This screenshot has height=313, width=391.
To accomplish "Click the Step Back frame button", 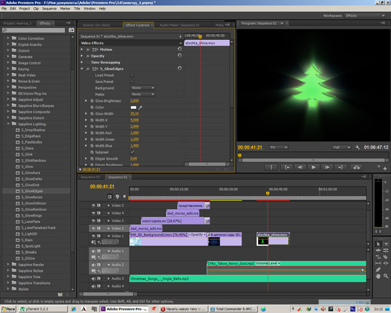I will 300,167.
